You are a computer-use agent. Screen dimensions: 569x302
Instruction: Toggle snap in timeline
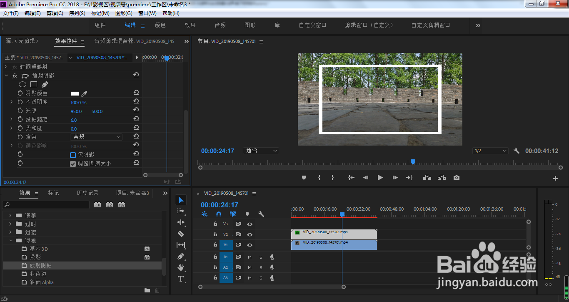(219, 214)
